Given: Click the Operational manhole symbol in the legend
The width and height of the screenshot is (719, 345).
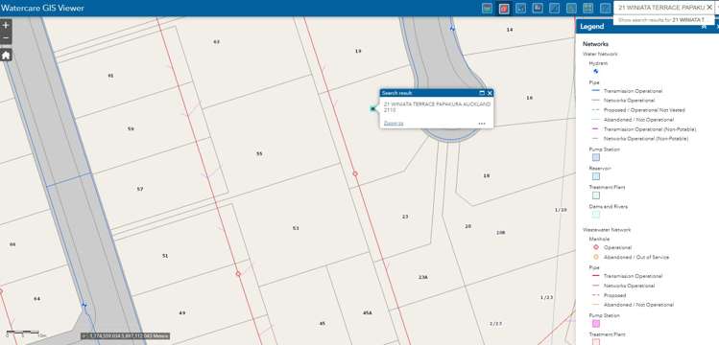Looking at the screenshot, I should point(596,247).
